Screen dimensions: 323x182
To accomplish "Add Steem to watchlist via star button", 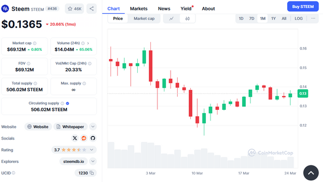I will [74, 9].
